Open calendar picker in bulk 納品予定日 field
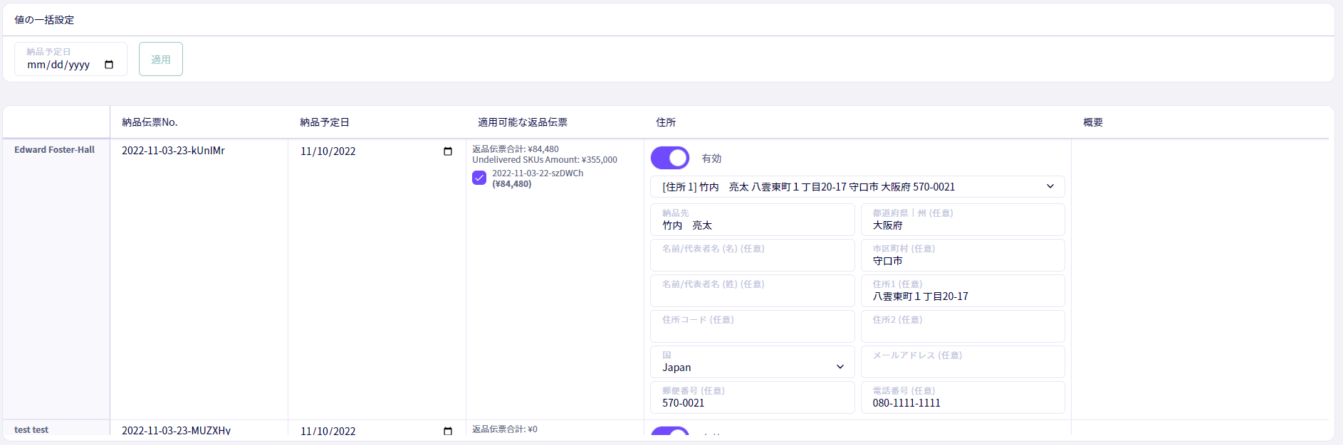1343x445 pixels. [x=109, y=65]
